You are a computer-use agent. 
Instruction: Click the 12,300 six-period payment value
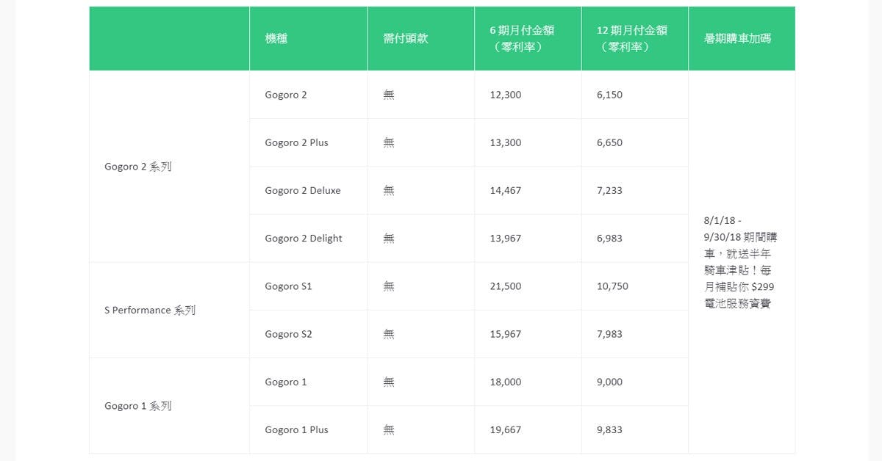505,95
